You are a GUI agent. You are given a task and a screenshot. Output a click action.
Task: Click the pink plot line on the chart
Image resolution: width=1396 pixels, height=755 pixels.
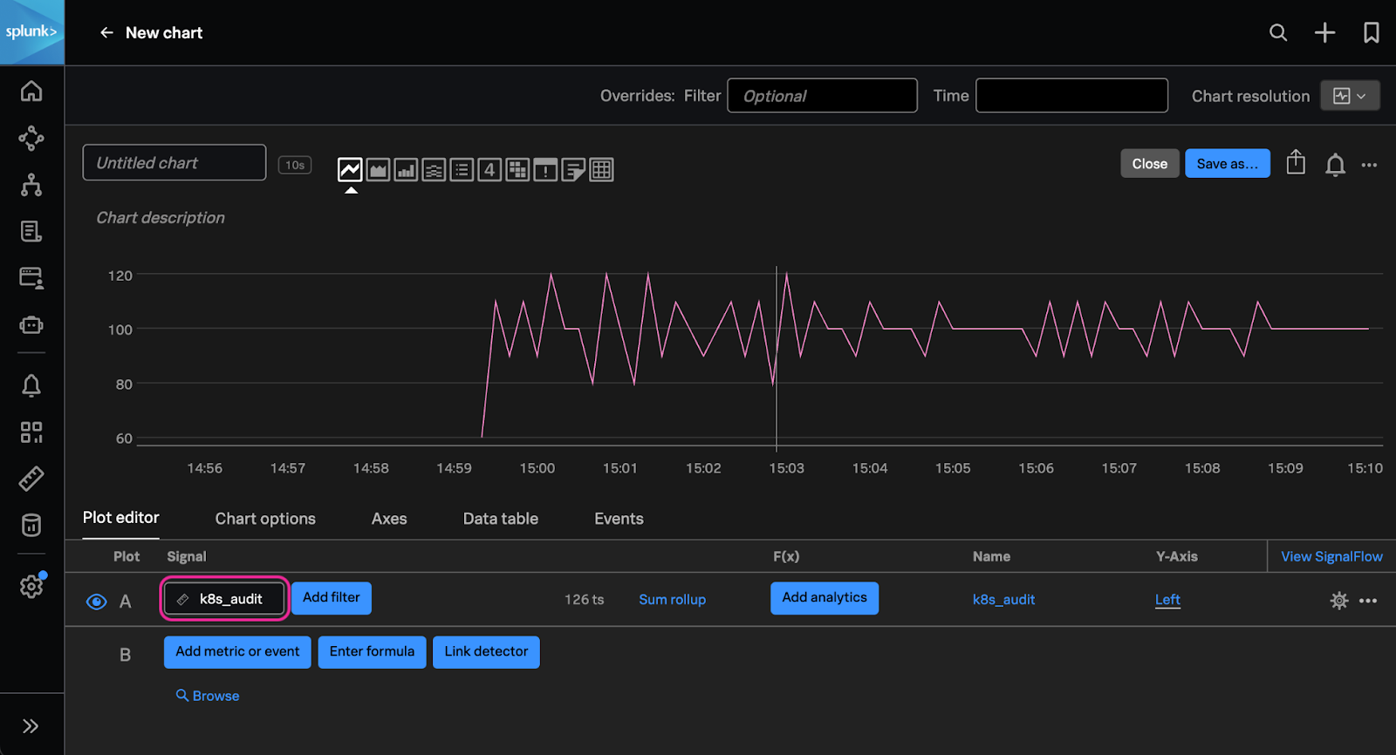click(x=986, y=329)
